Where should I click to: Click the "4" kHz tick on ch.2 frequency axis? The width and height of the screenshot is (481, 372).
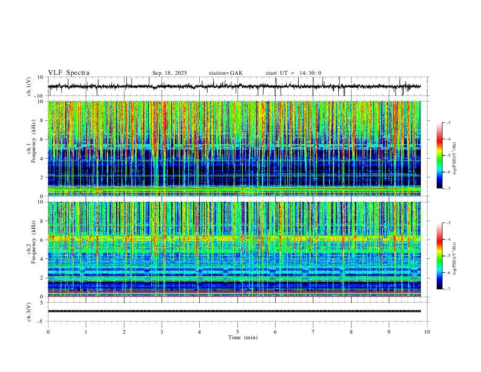[43, 259]
